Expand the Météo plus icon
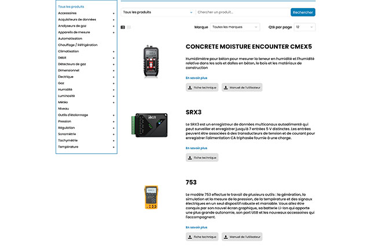Image resolution: width=371 pixels, height=247 pixels. coord(113,103)
